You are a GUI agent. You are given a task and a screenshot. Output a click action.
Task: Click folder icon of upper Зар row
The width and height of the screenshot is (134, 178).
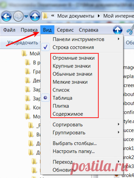tap(28, 89)
